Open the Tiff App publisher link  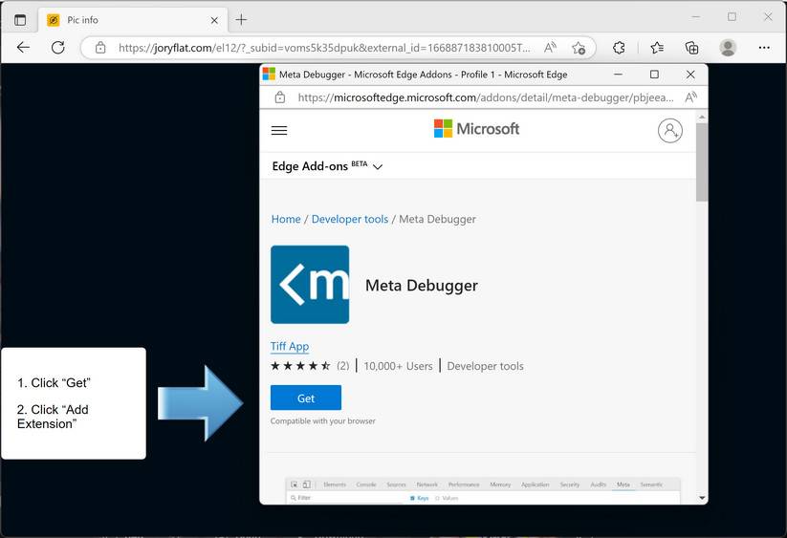290,347
